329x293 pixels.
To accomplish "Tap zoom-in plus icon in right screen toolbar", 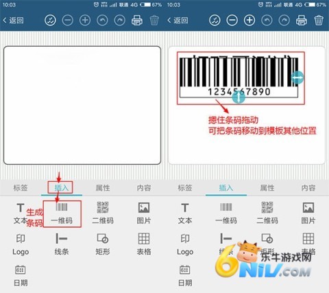I will tap(249, 21).
